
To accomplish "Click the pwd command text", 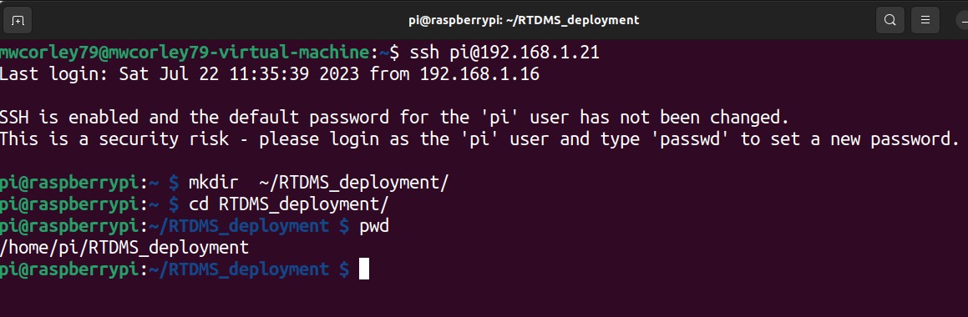I will [374, 226].
